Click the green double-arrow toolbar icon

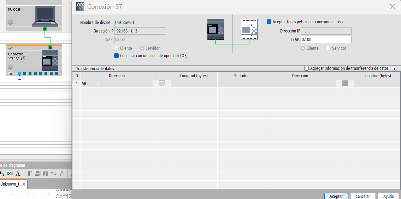pyautogui.click(x=10, y=174)
